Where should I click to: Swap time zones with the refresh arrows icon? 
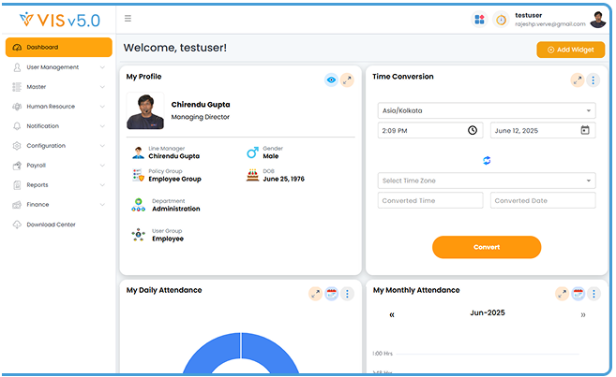tap(487, 160)
